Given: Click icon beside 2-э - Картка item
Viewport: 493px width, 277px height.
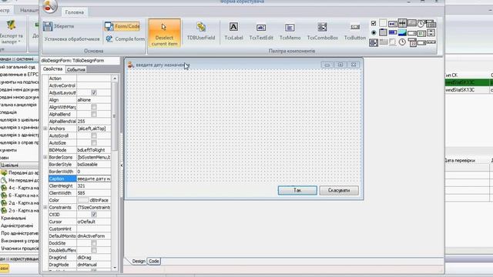Looking at the screenshot, I should [4, 210].
